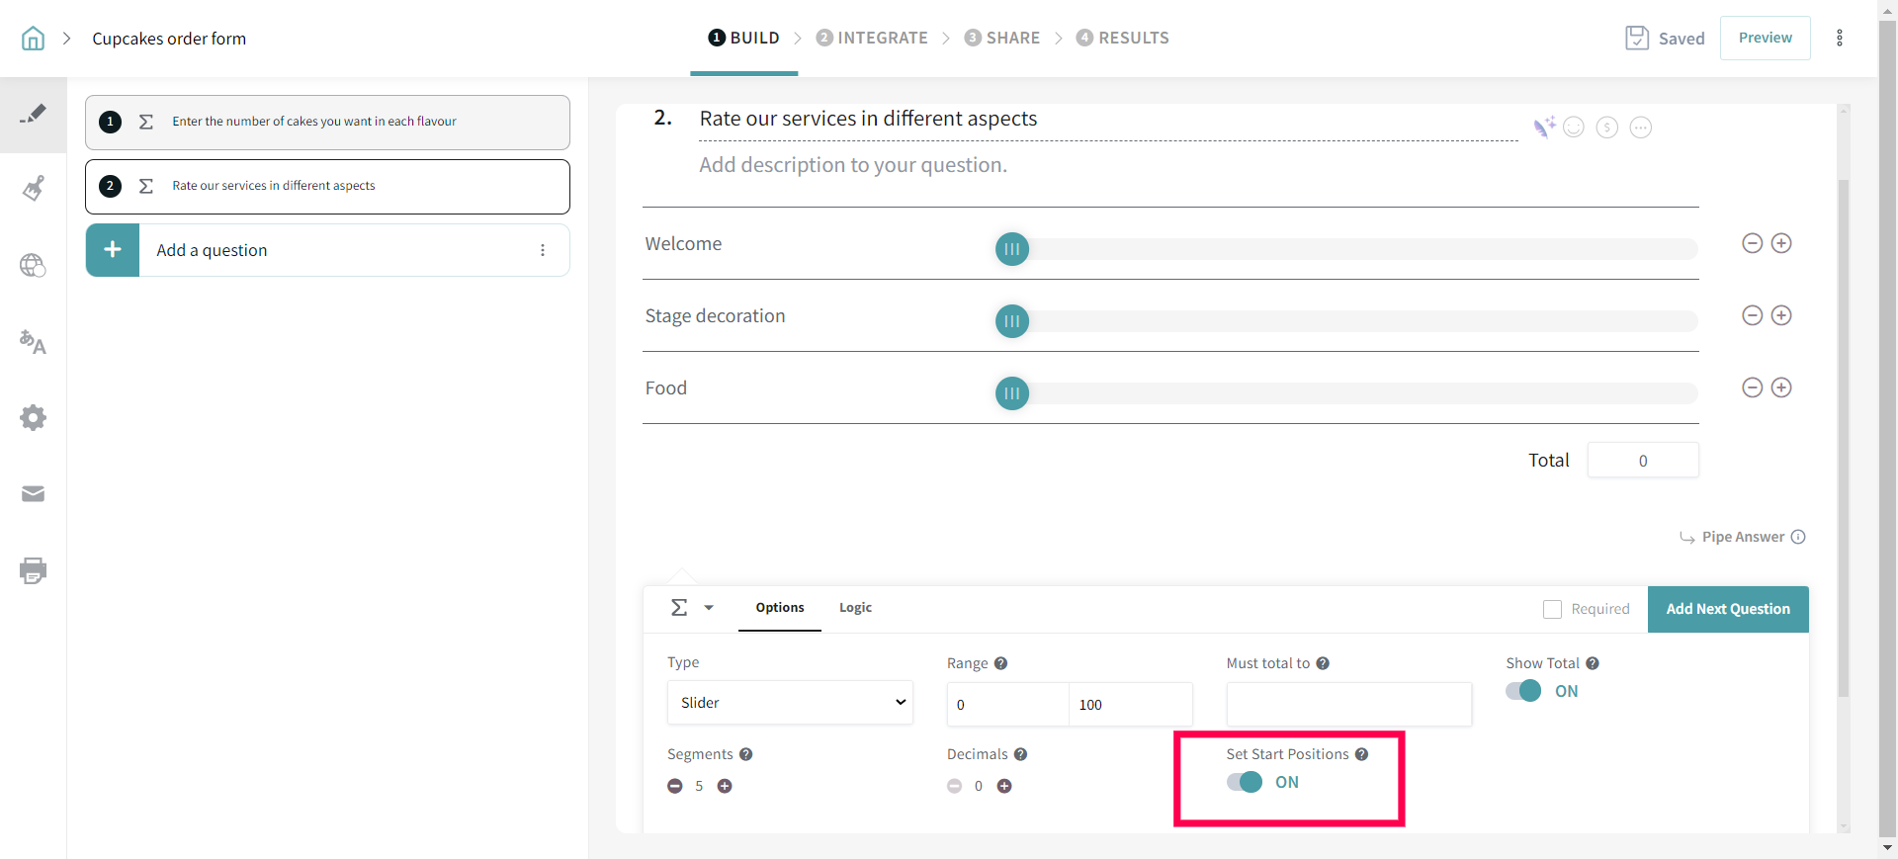Click the help icon next to Range
This screenshot has width=1898, height=859.
point(1000,663)
